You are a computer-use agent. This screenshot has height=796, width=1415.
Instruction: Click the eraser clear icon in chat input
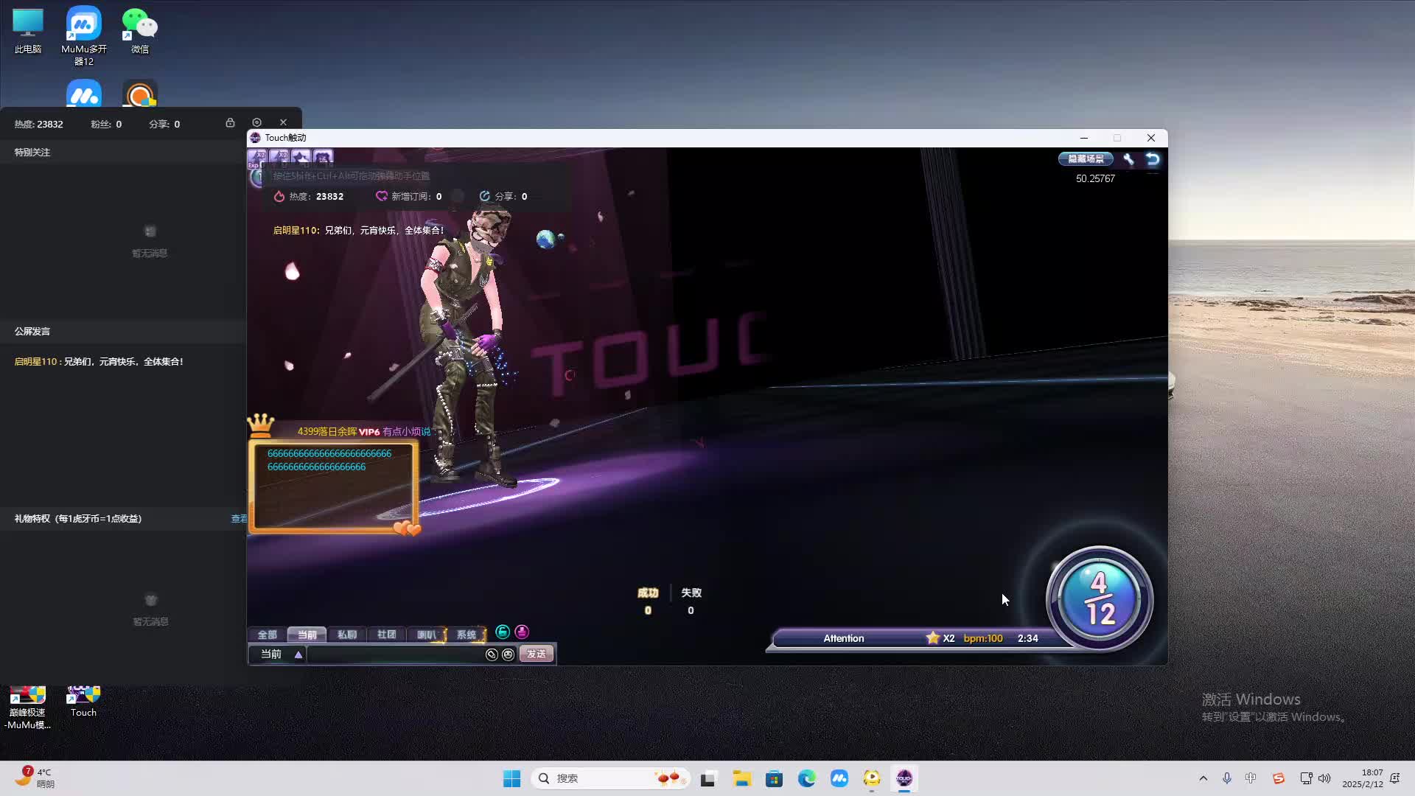pos(492,654)
